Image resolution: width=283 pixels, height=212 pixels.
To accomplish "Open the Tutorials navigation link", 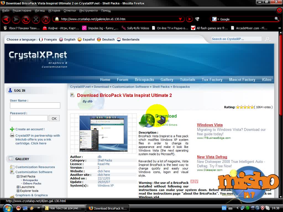I will click(x=188, y=80).
